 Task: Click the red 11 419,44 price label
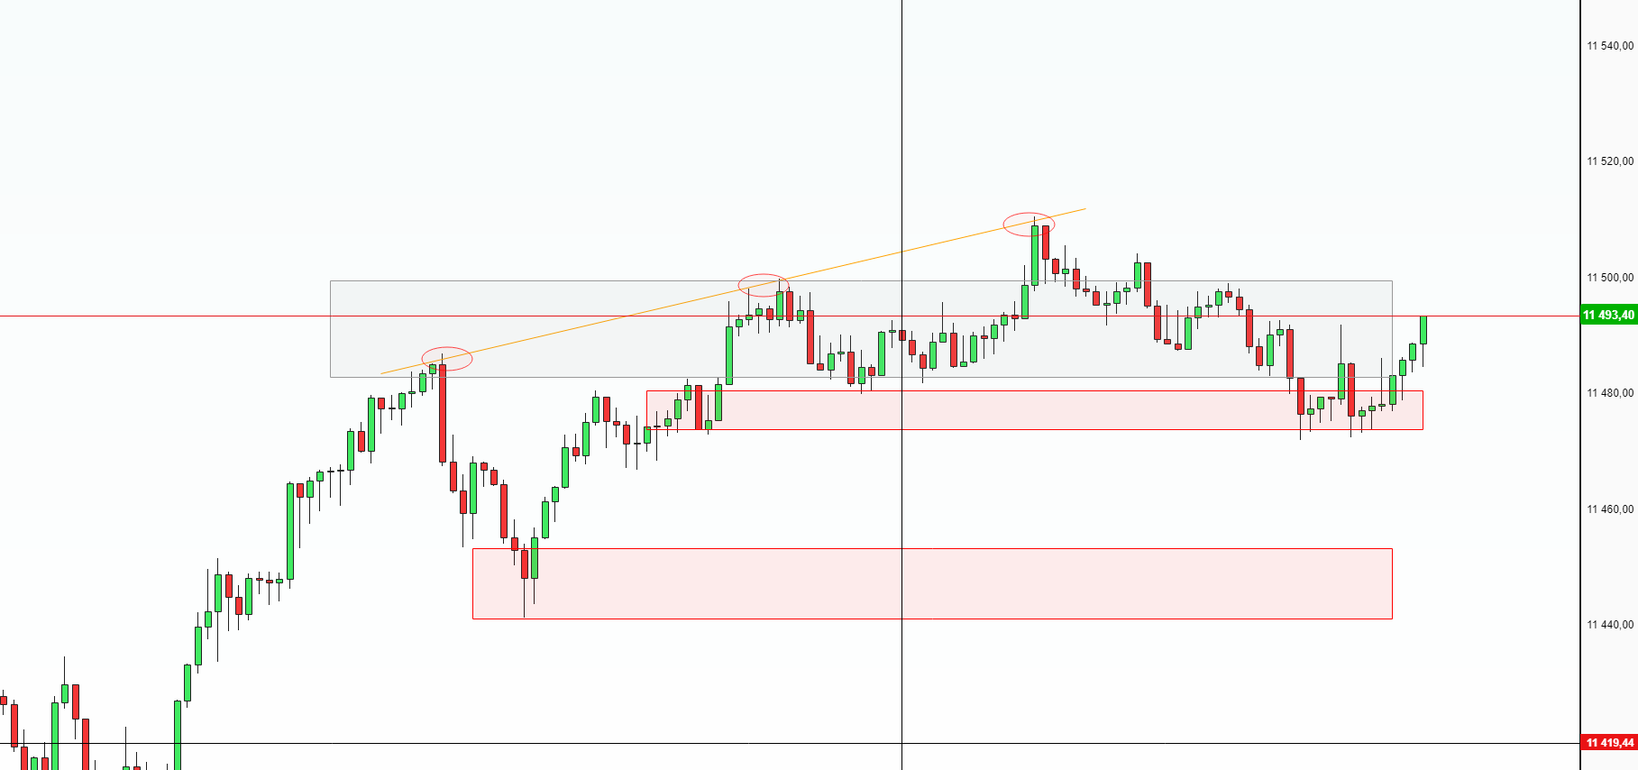[1609, 743]
